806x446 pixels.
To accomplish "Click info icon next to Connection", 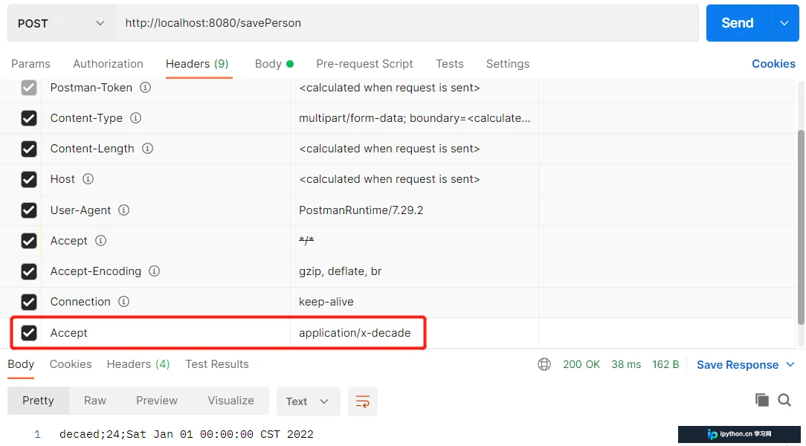I will point(124,302).
